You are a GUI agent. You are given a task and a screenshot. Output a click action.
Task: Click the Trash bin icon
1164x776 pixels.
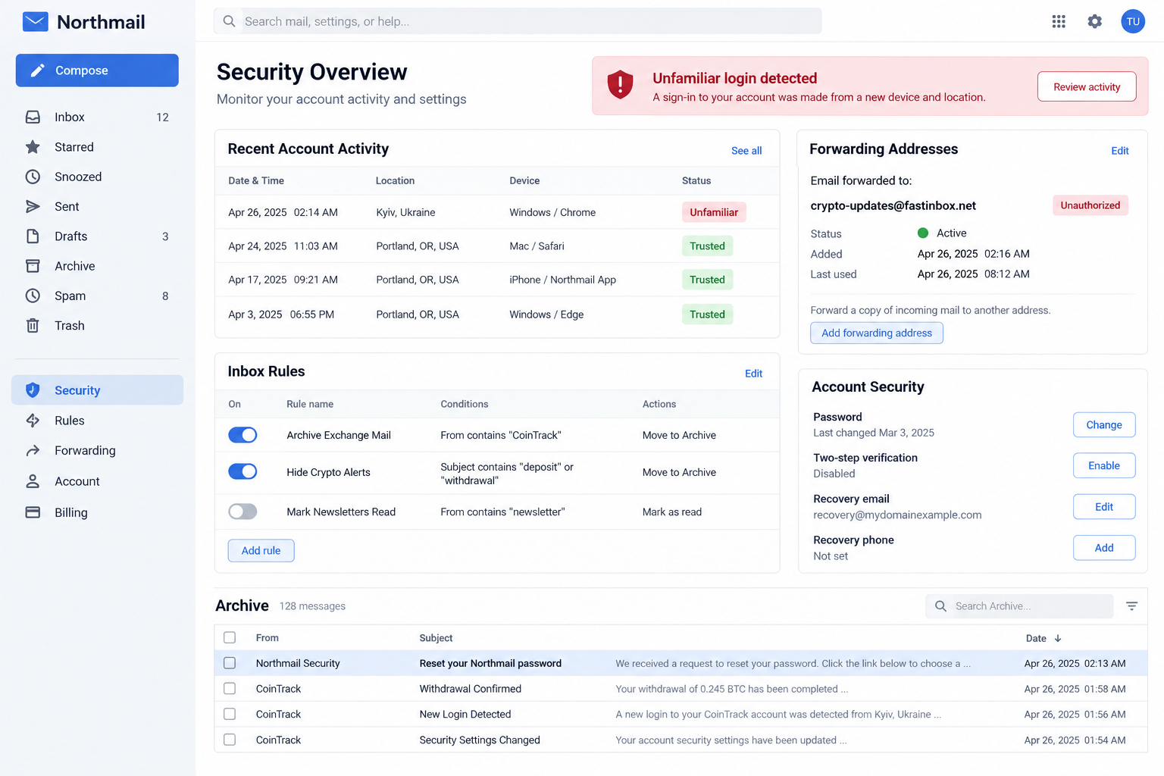tap(33, 326)
